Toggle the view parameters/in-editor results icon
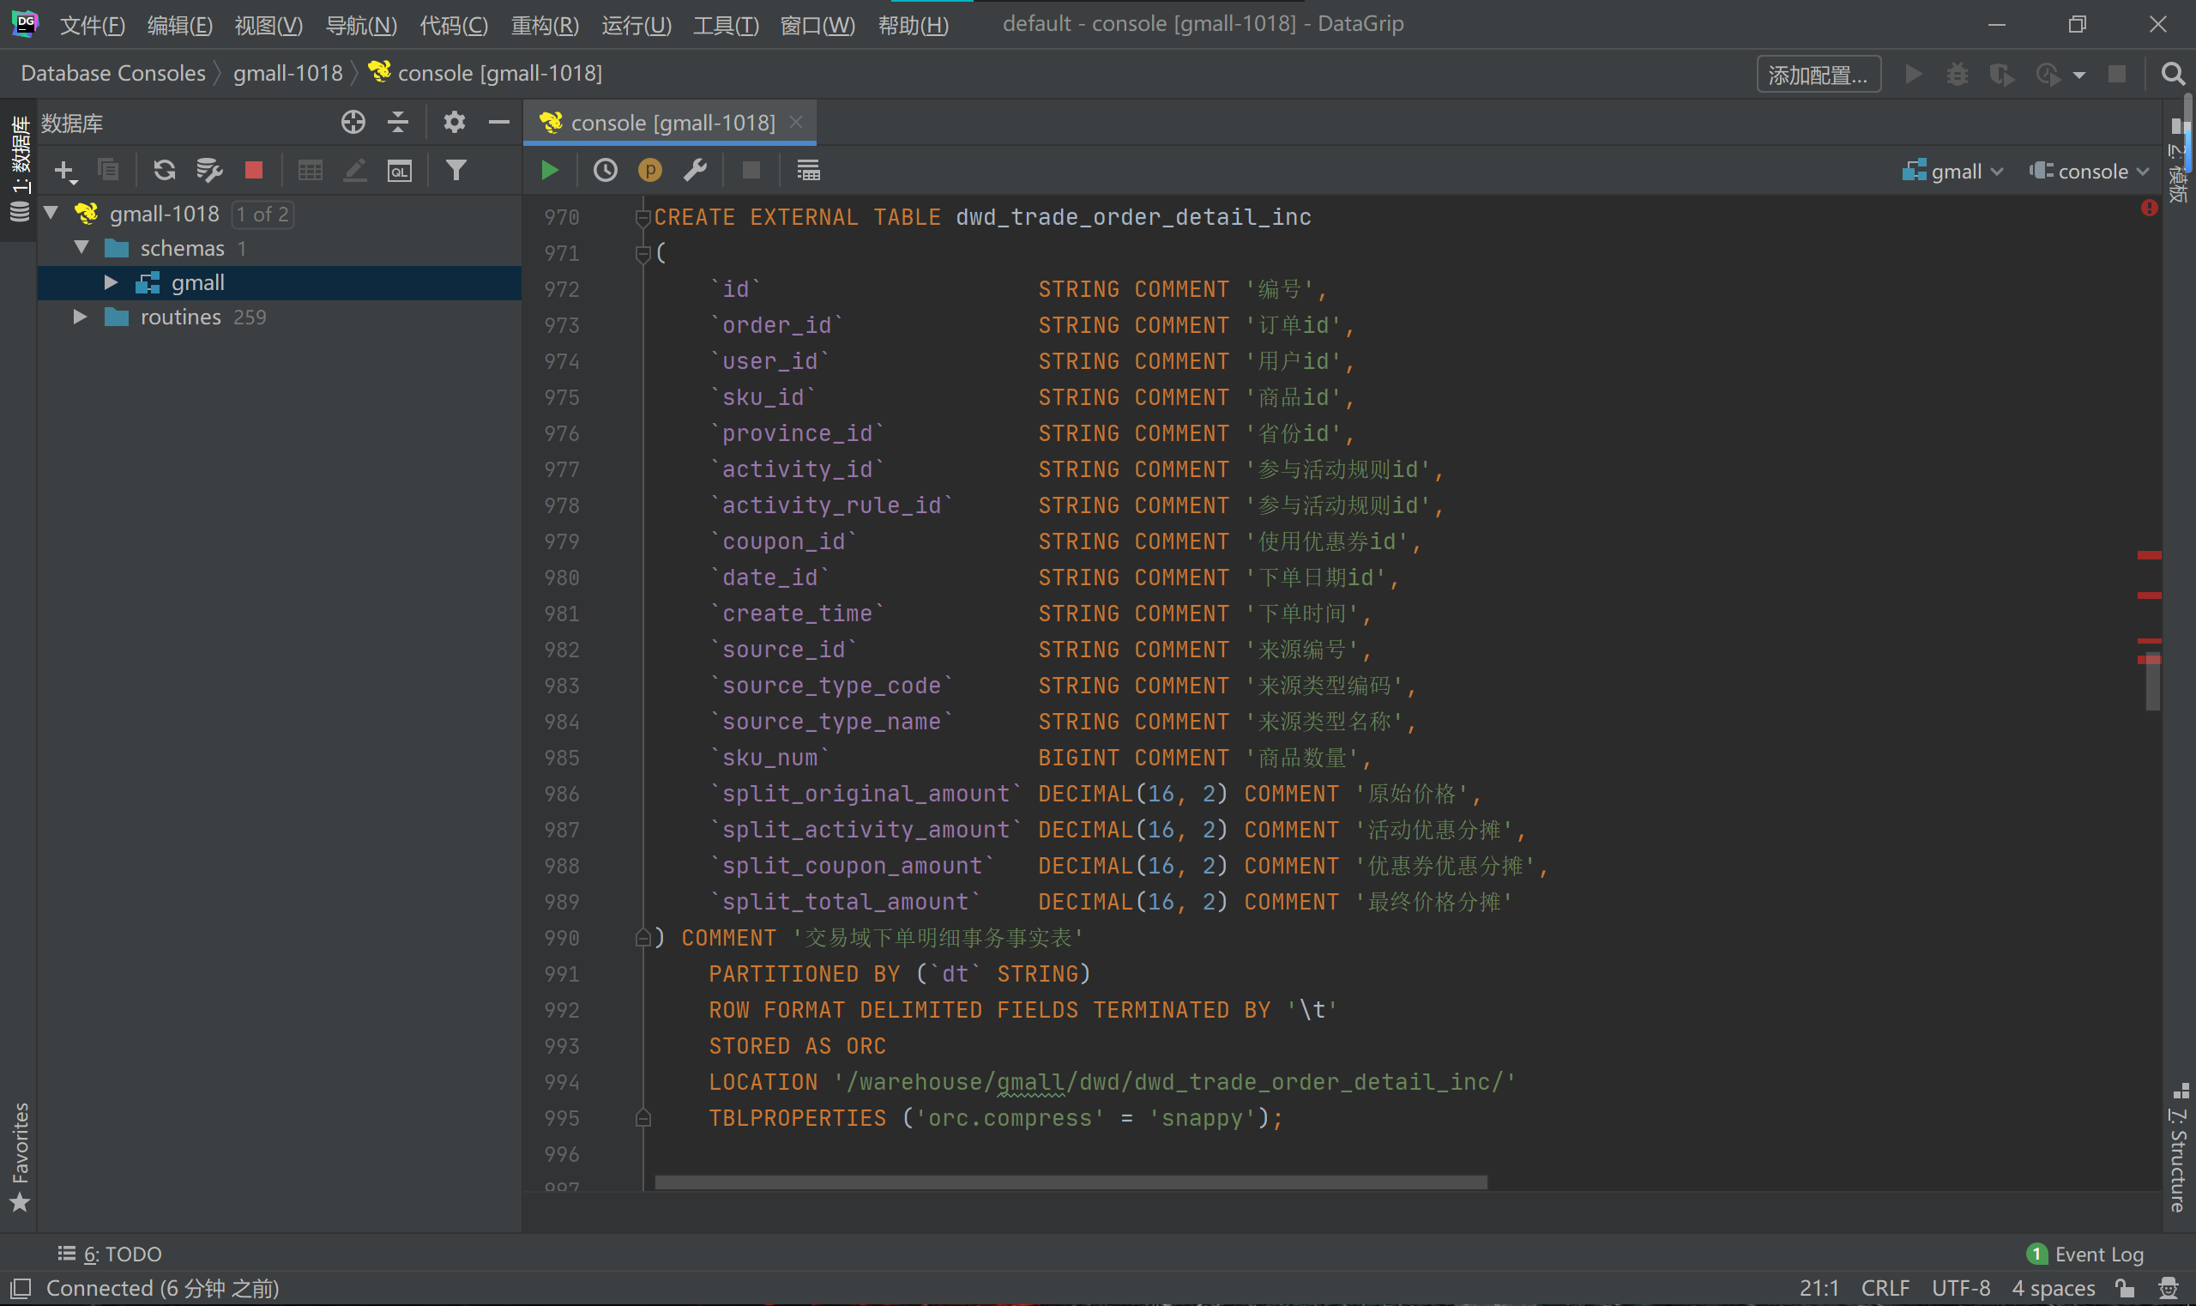Image resolution: width=2196 pixels, height=1306 pixels. (x=808, y=170)
